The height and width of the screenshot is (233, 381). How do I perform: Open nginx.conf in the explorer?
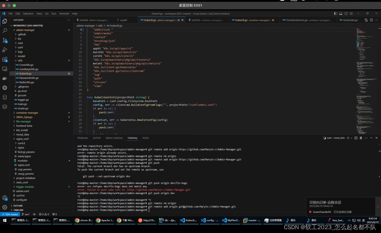tap(42, 165)
